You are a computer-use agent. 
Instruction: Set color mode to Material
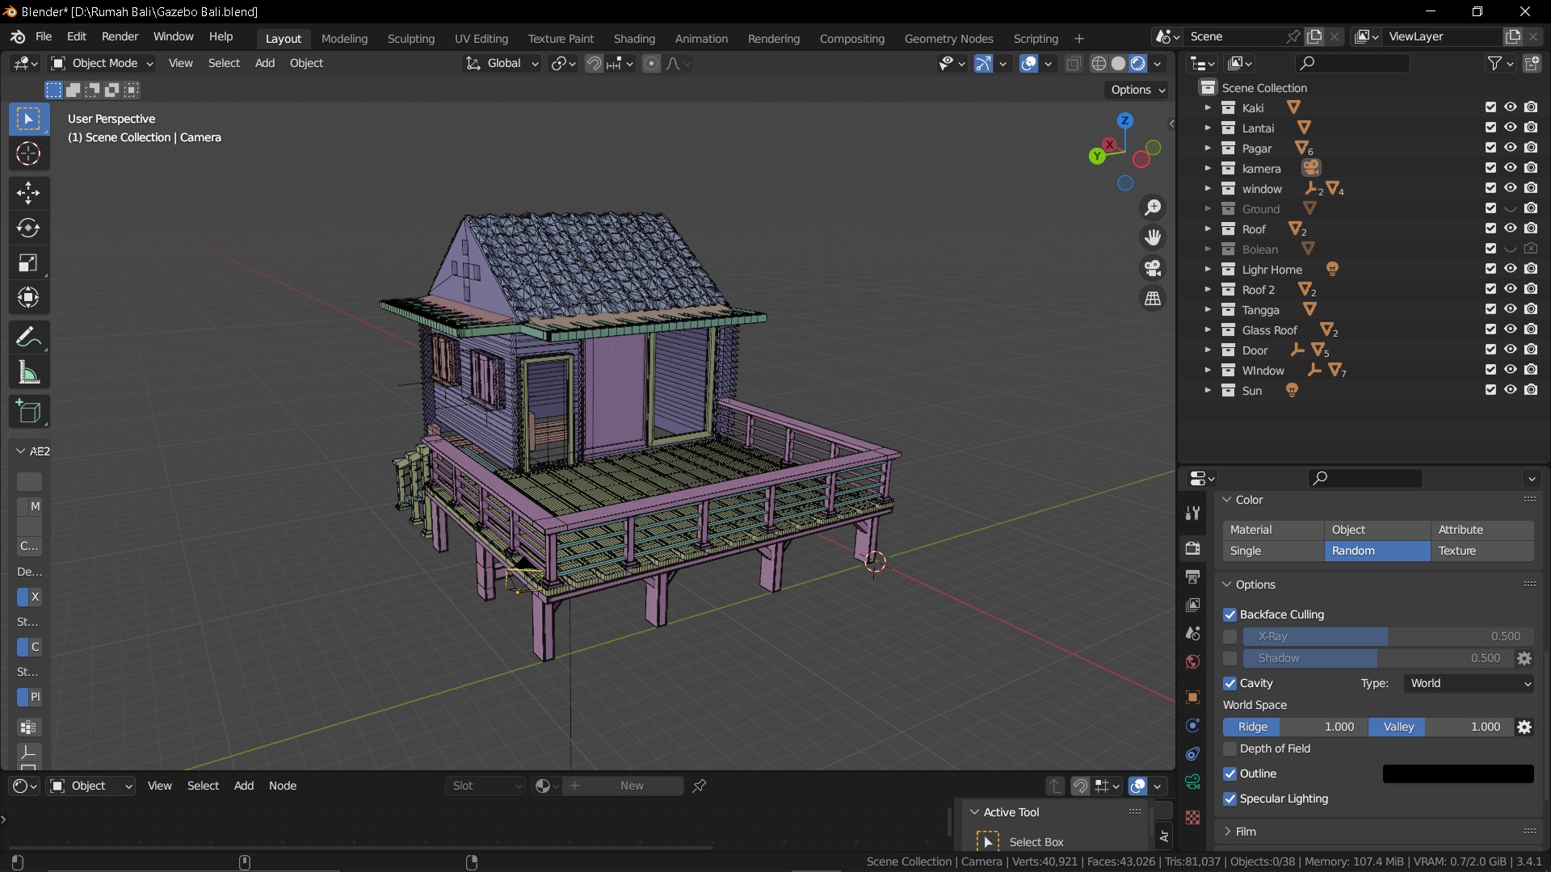coord(1273,530)
